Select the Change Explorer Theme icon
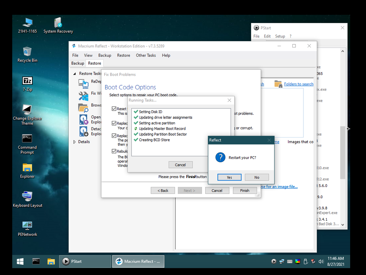 click(x=27, y=115)
